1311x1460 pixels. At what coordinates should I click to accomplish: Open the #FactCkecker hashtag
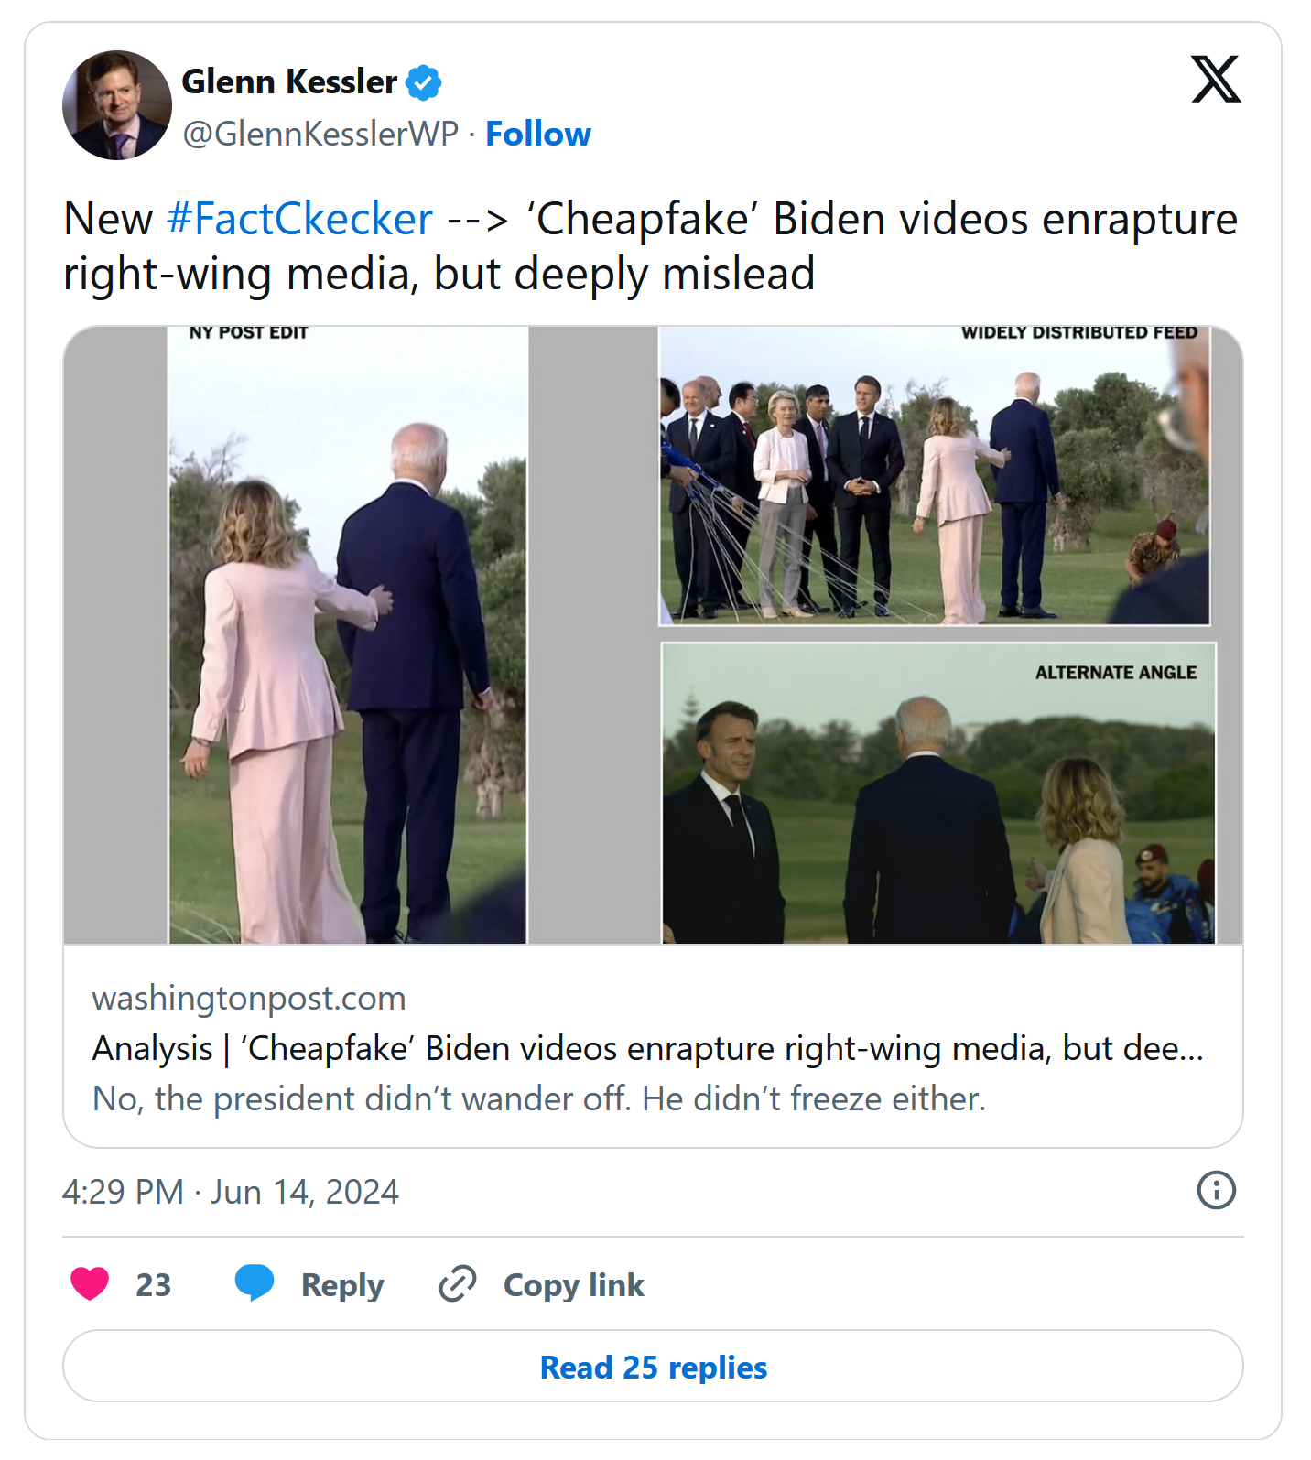click(x=299, y=220)
